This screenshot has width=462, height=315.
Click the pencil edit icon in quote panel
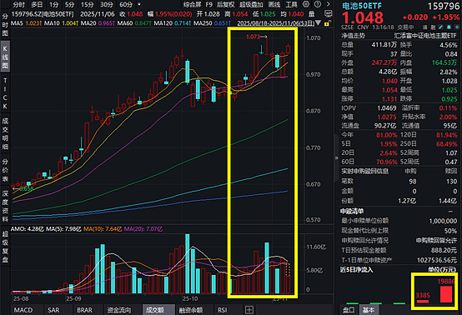[441, 27]
